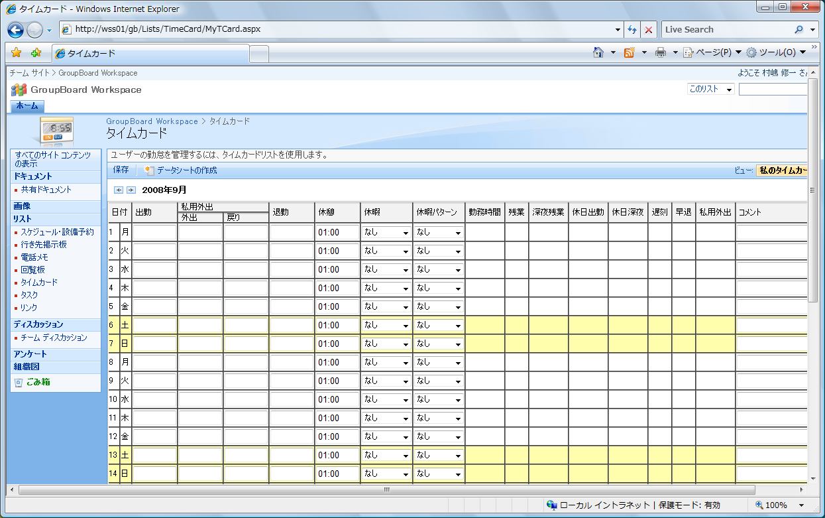Select the ホーム navigation tab
The height and width of the screenshot is (518, 825).
pyautogui.click(x=27, y=106)
